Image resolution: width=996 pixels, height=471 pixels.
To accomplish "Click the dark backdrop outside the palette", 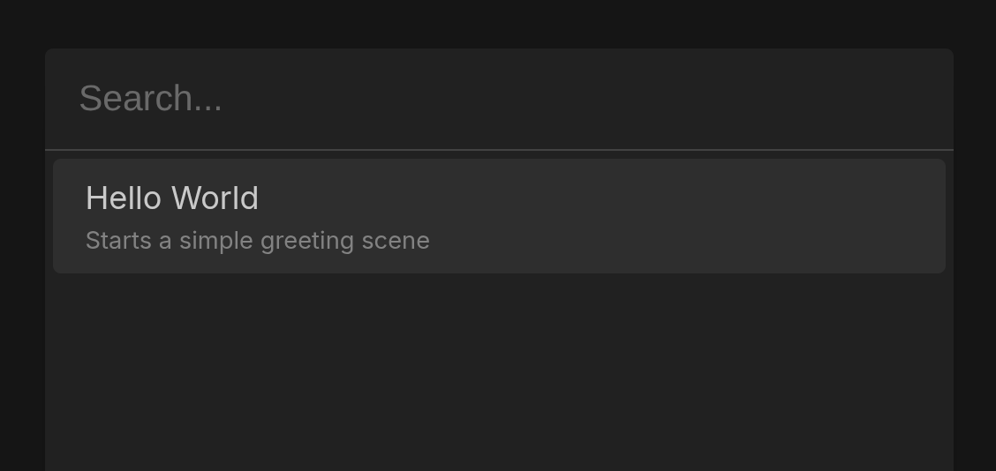I will pos(22,265).
